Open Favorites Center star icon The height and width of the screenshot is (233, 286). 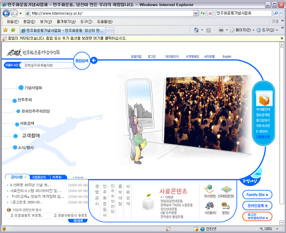tap(5, 30)
